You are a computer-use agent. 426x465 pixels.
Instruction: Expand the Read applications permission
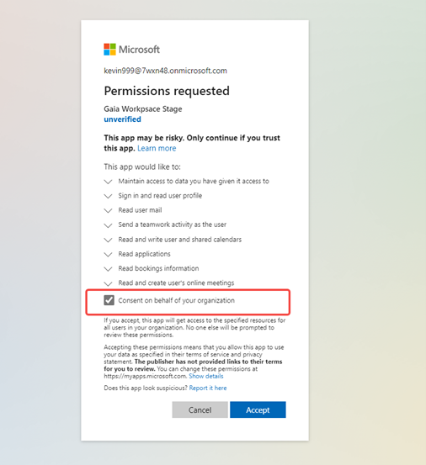click(108, 254)
